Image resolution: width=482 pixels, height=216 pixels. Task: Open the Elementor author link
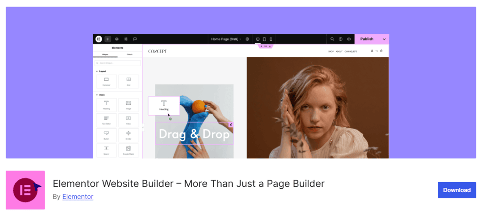tap(78, 197)
